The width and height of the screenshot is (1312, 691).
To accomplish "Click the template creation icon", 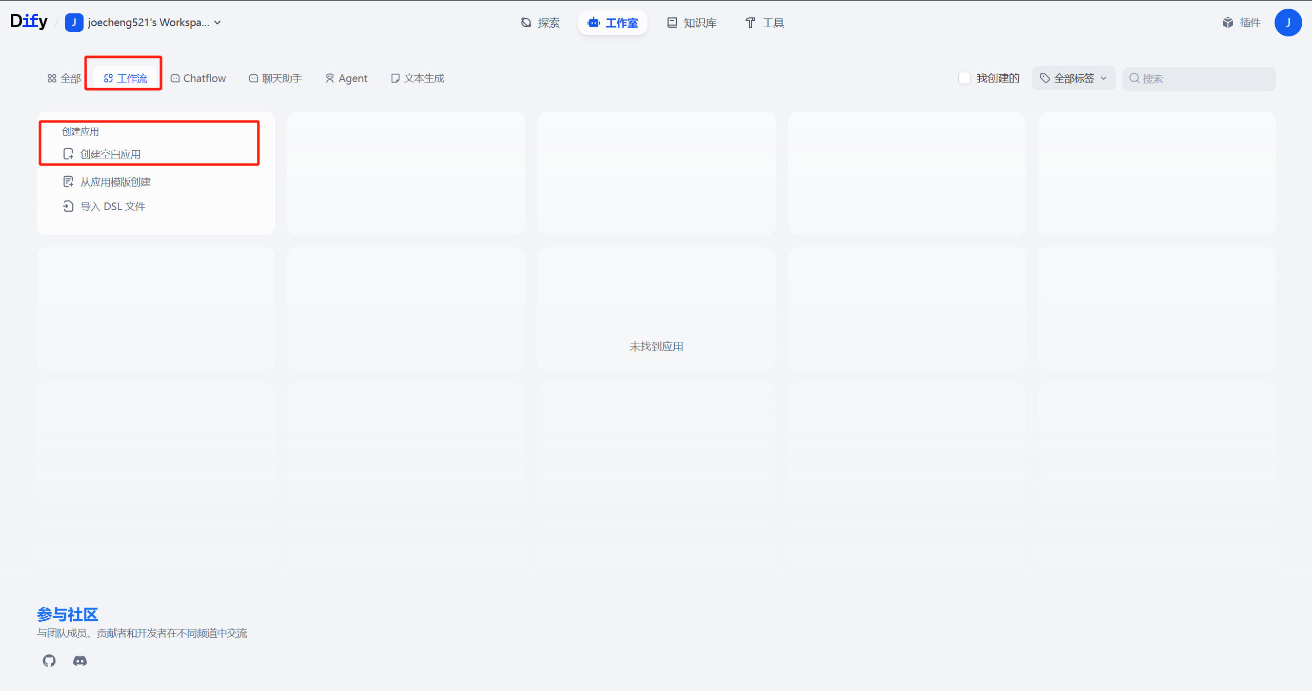I will 68,181.
